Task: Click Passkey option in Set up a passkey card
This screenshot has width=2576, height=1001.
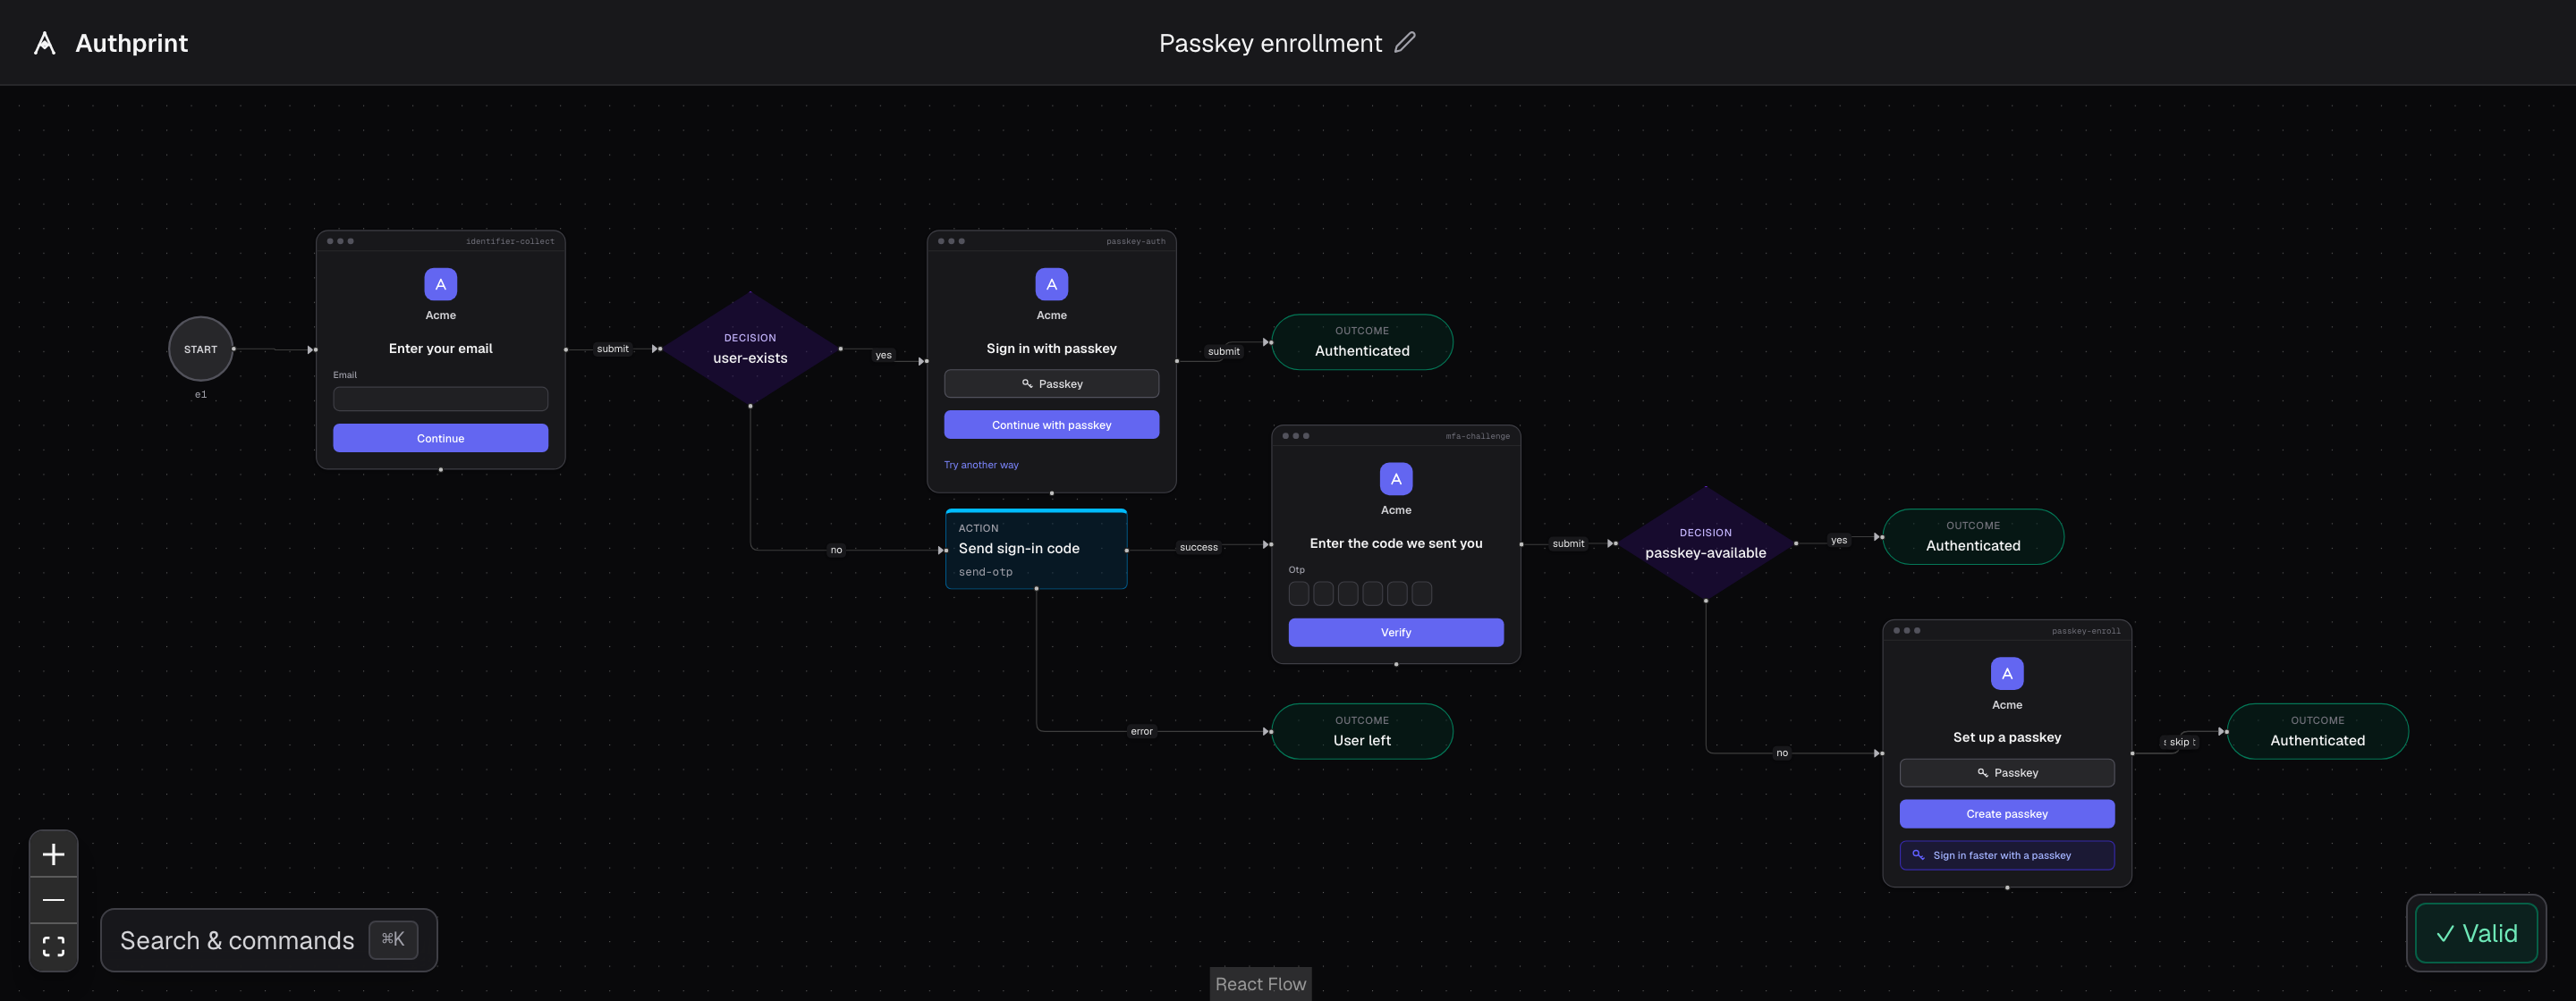Action: pyautogui.click(x=2007, y=772)
